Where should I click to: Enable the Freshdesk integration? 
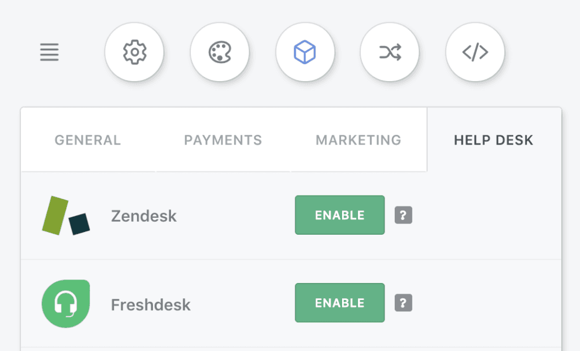pyautogui.click(x=340, y=303)
